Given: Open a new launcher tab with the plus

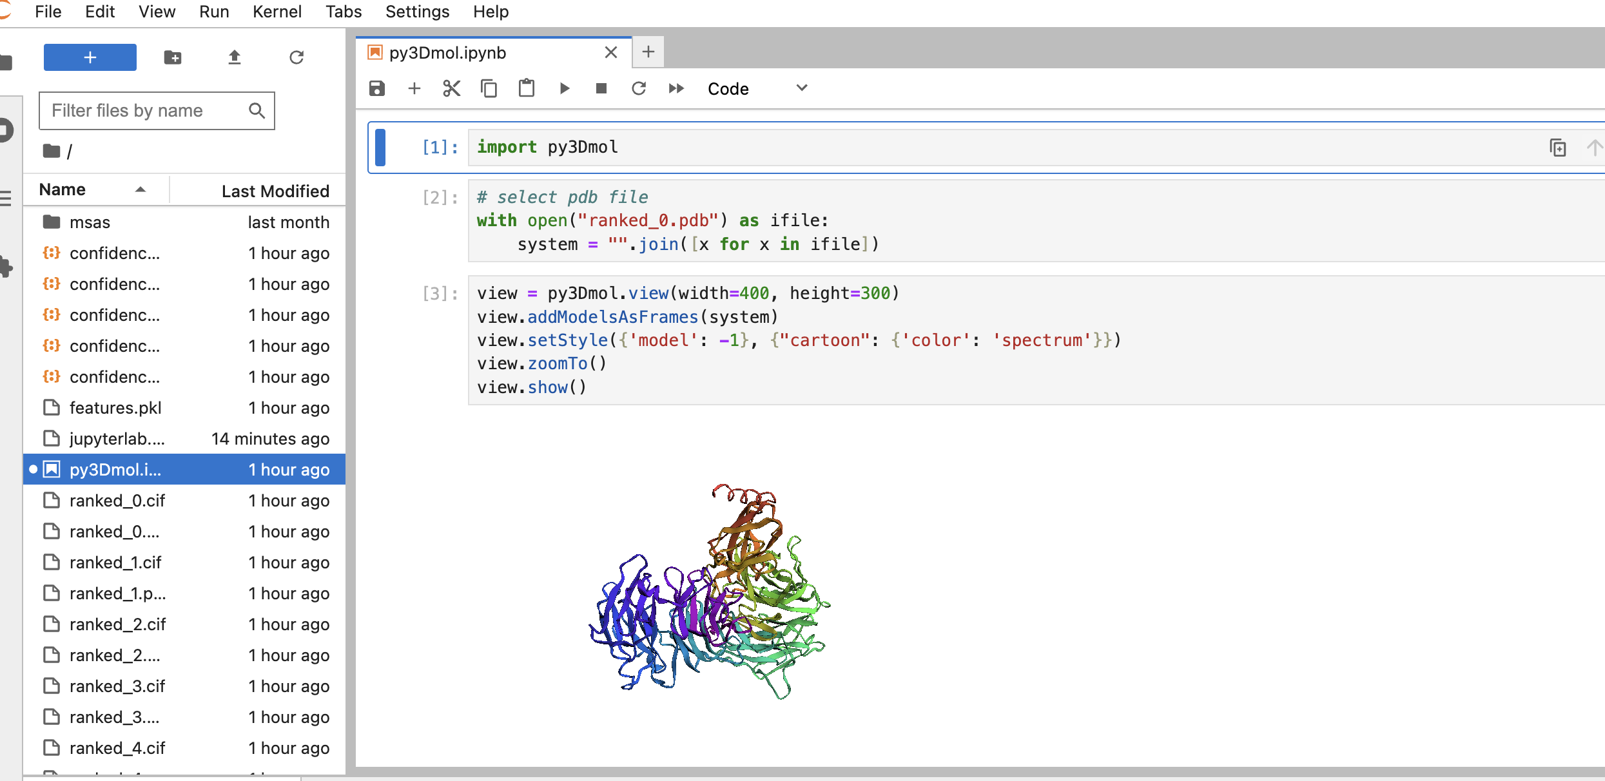Looking at the screenshot, I should pos(648,52).
